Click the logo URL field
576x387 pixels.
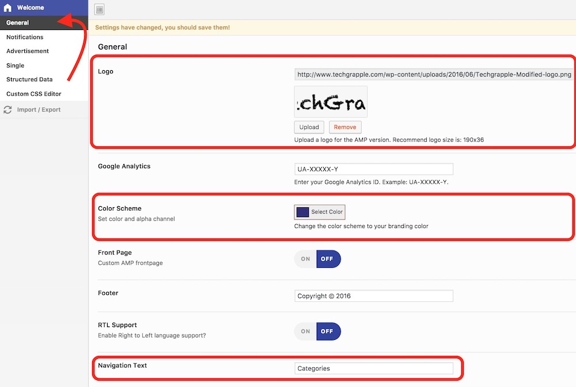click(434, 74)
